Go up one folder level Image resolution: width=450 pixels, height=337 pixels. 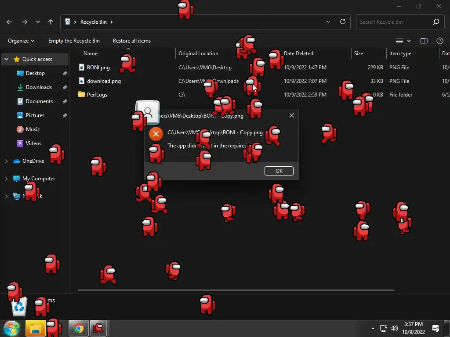[51, 22]
